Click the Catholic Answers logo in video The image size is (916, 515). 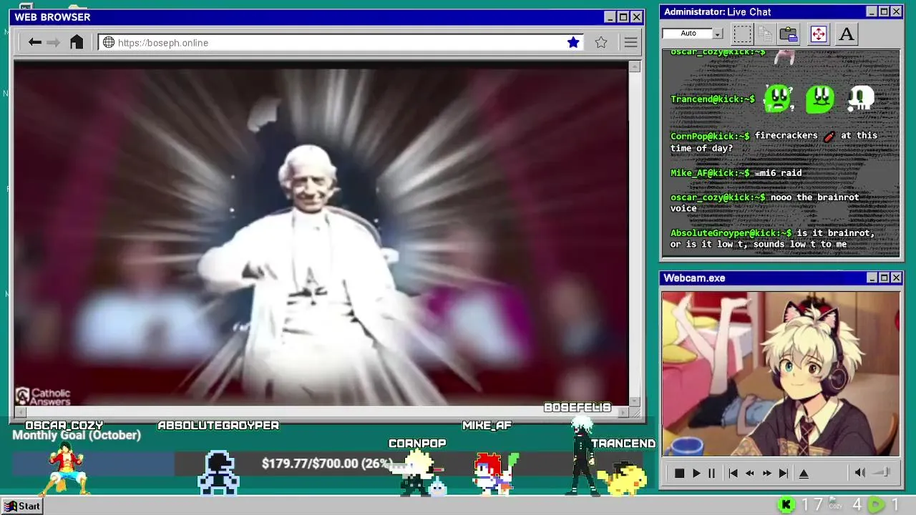tap(44, 396)
